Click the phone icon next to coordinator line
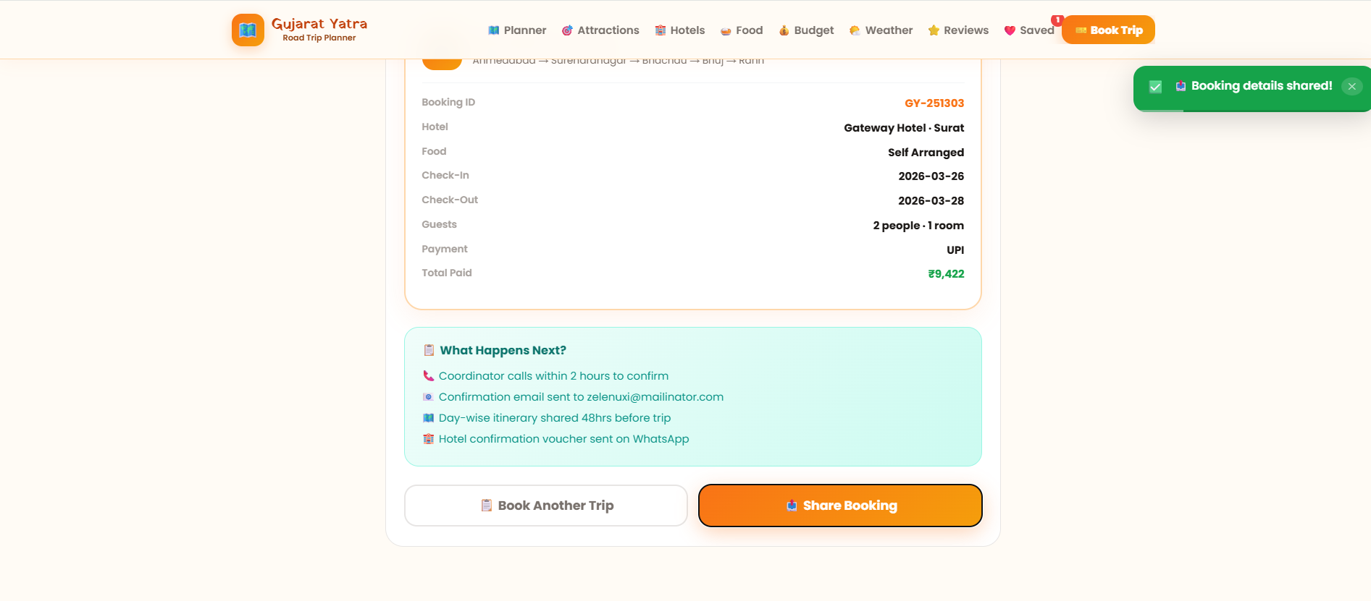The image size is (1371, 601). click(x=427, y=375)
